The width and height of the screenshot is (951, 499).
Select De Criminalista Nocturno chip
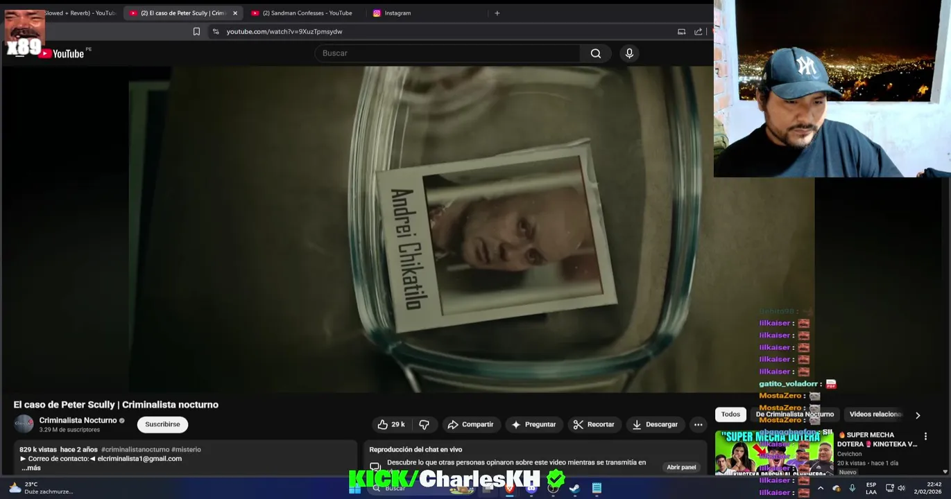point(794,414)
